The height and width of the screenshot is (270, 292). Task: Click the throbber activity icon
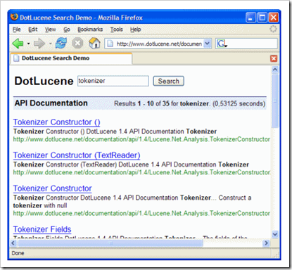tap(273, 30)
